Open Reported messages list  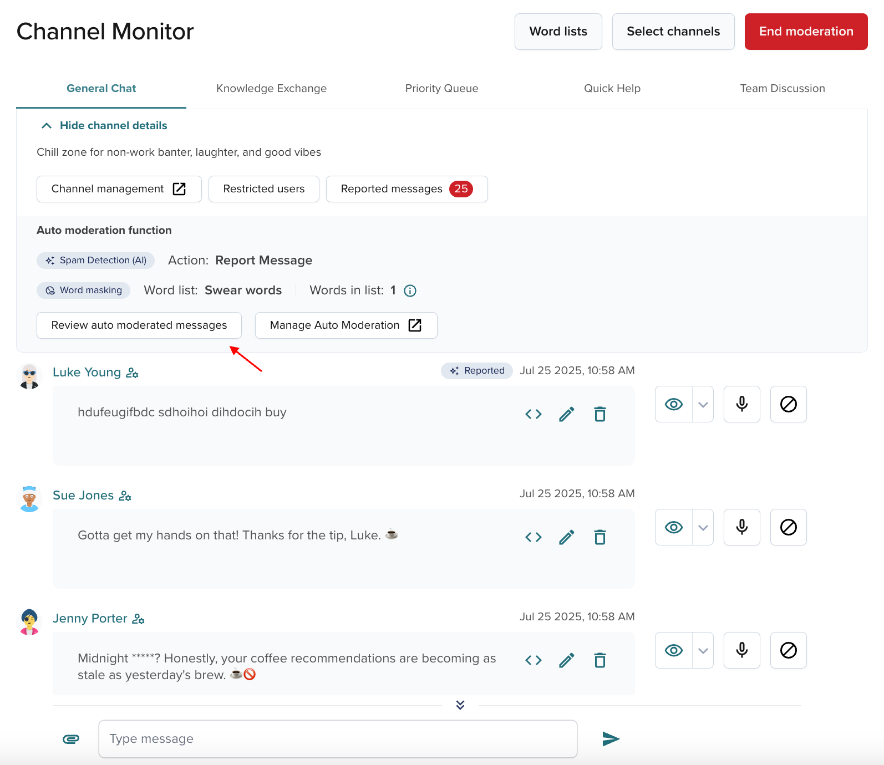(407, 189)
